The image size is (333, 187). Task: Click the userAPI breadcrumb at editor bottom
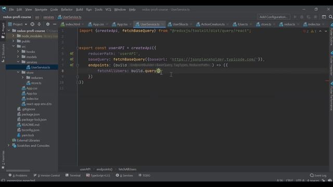pos(85,169)
